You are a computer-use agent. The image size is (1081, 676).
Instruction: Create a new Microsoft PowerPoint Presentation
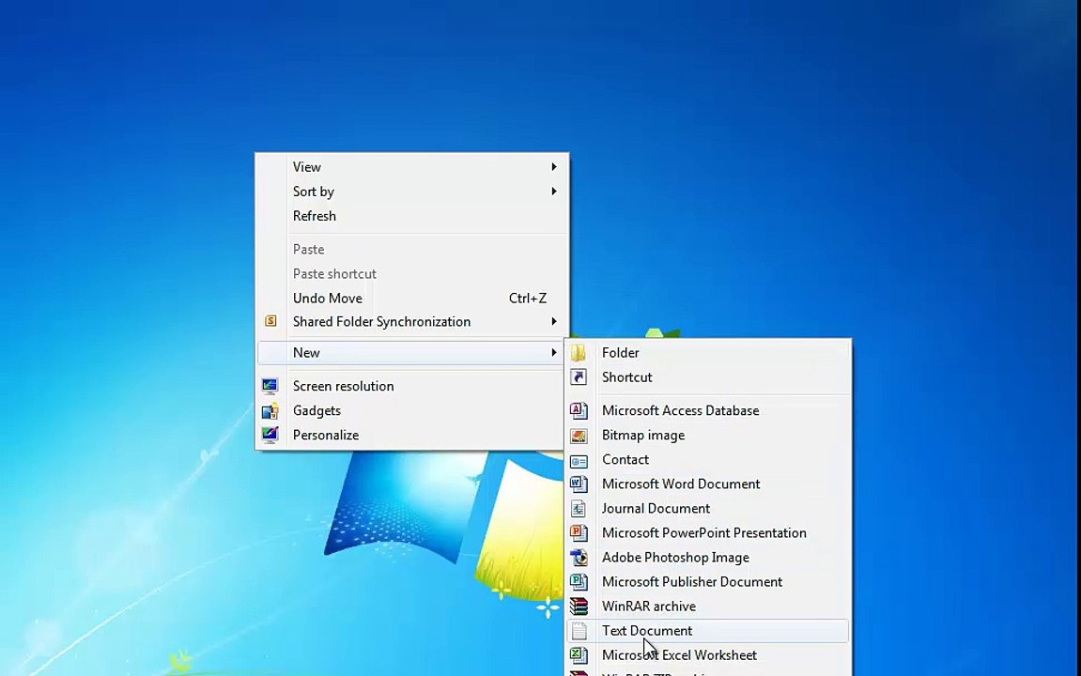click(x=708, y=533)
